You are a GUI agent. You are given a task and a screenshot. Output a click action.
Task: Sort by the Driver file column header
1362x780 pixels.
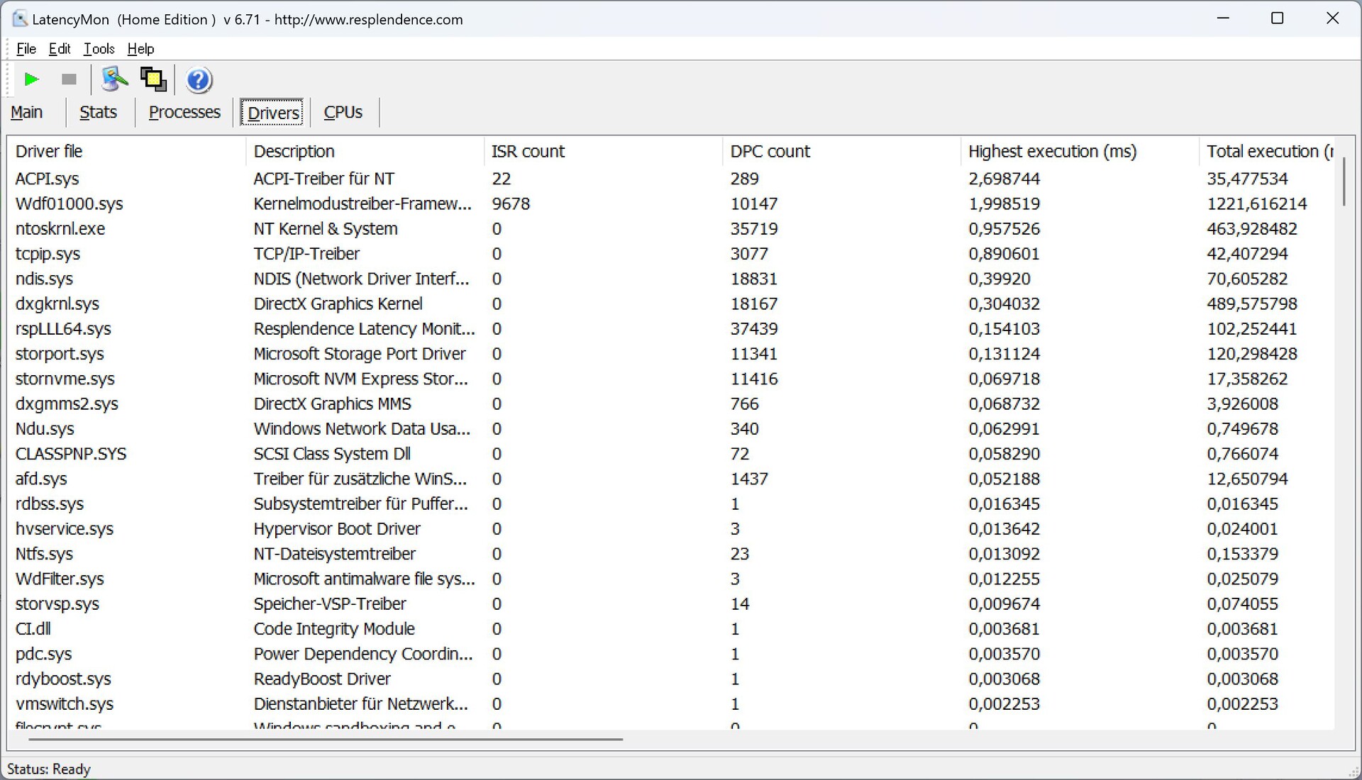click(x=126, y=152)
